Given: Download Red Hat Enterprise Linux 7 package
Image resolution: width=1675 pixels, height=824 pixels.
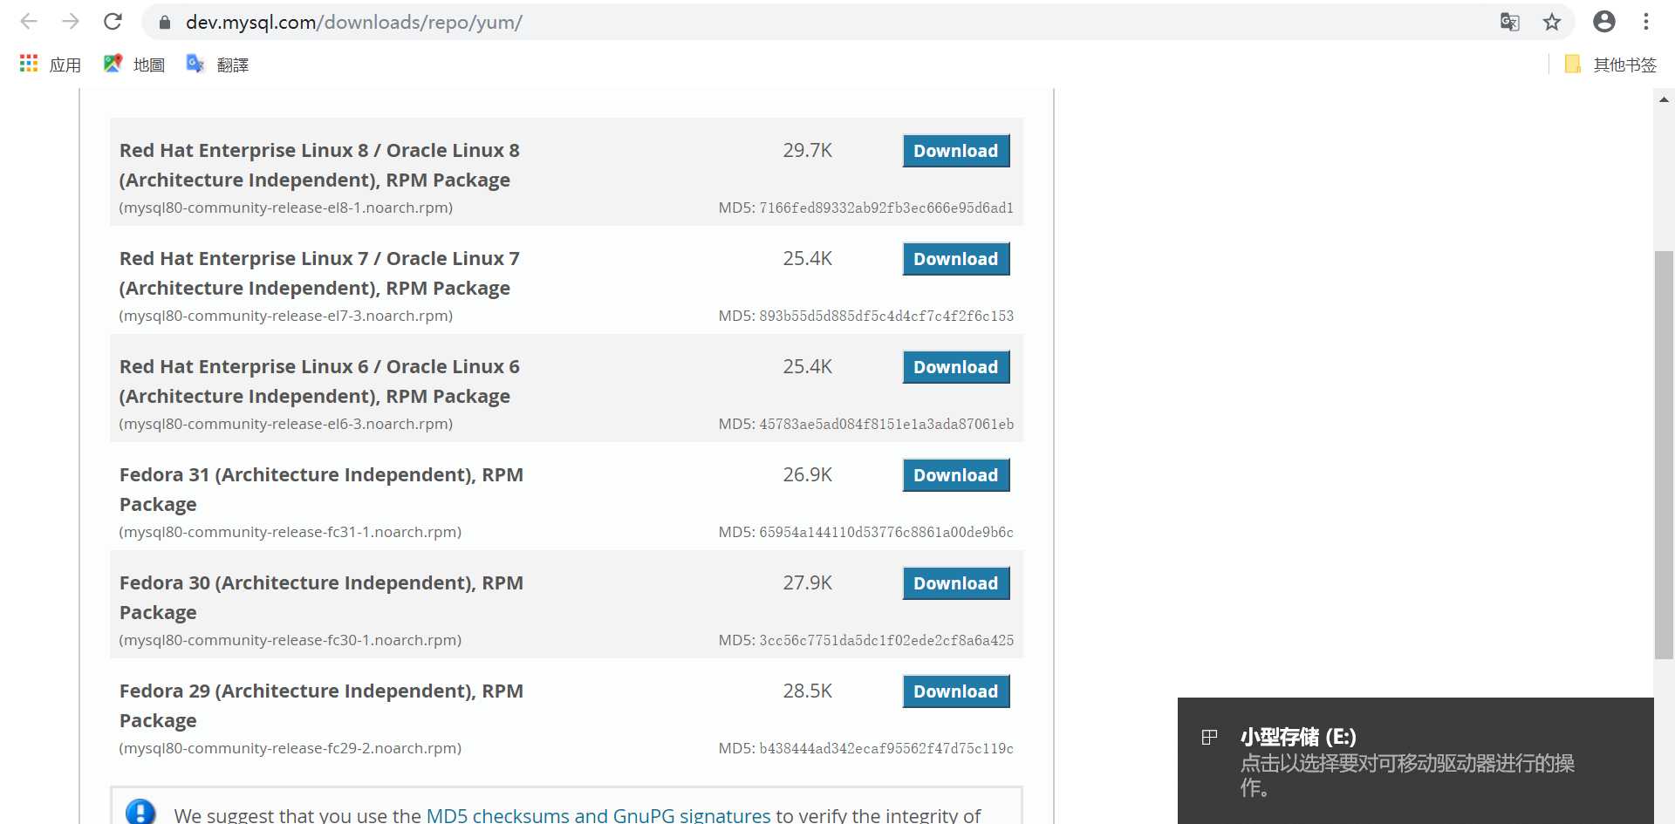Looking at the screenshot, I should pyautogui.click(x=956, y=259).
